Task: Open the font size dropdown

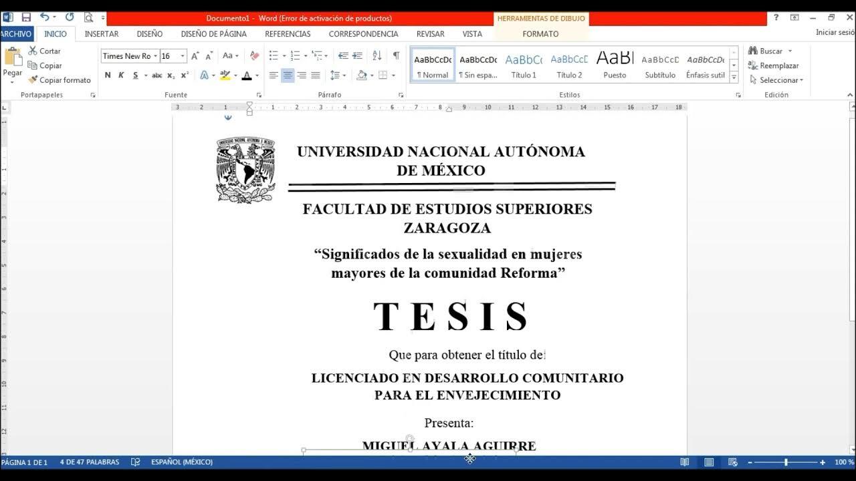Action: pyautogui.click(x=183, y=55)
